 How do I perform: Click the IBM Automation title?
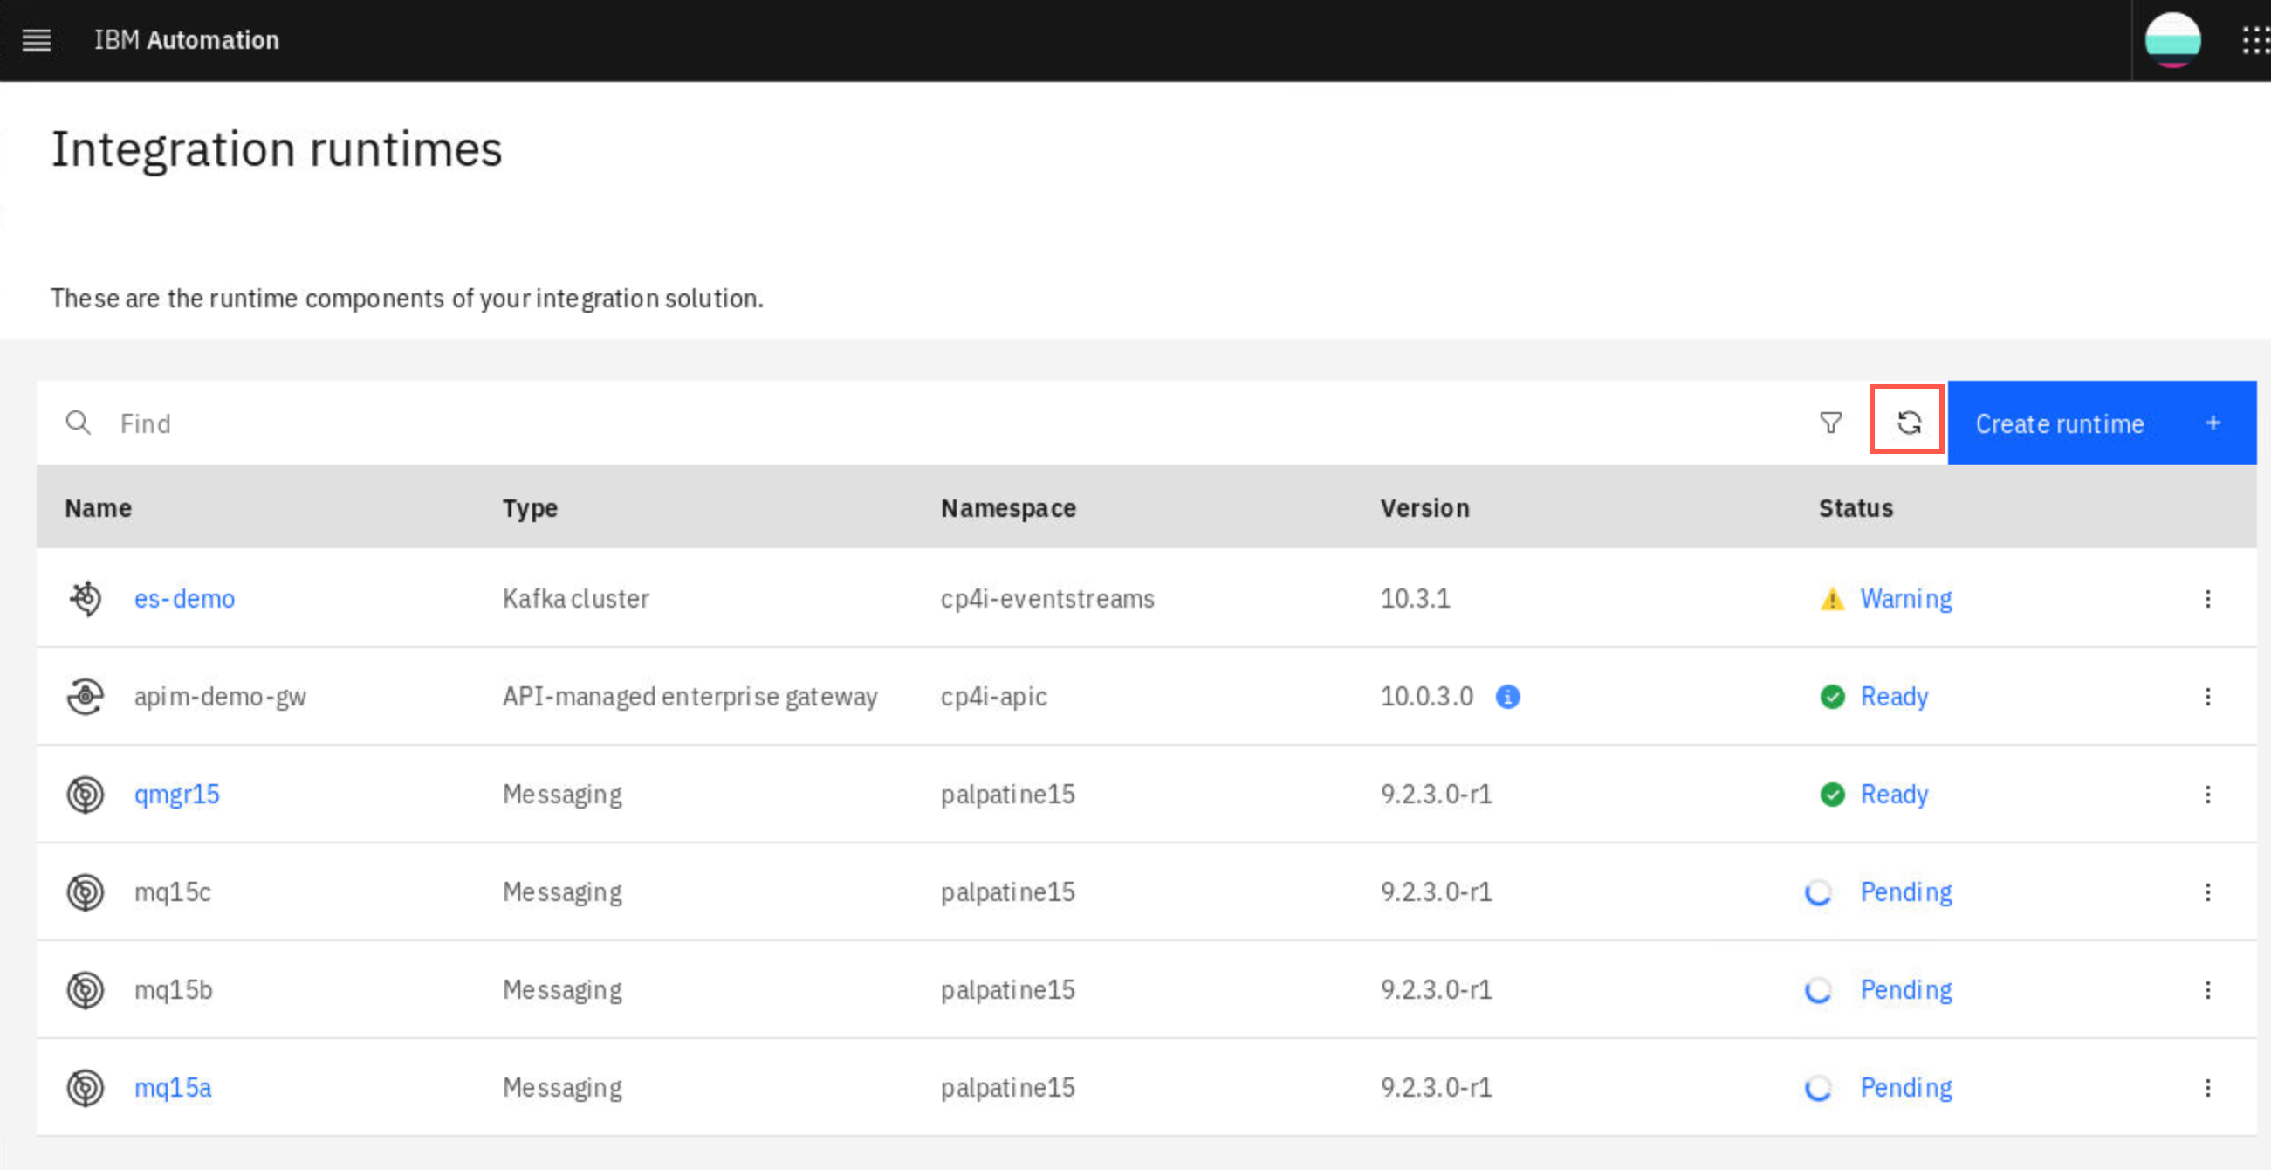(187, 39)
